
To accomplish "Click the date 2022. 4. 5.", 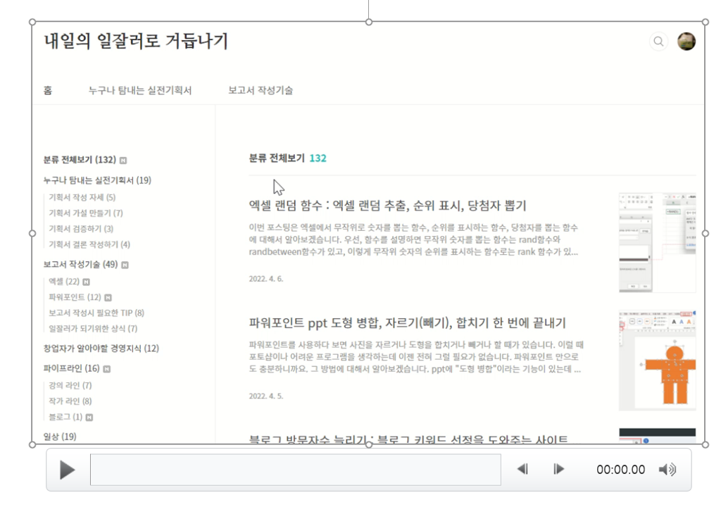I will pos(265,396).
